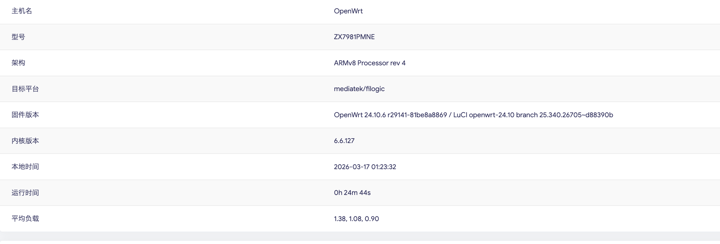Select the 2026-03-17 01:23:32 local time

click(x=365, y=167)
